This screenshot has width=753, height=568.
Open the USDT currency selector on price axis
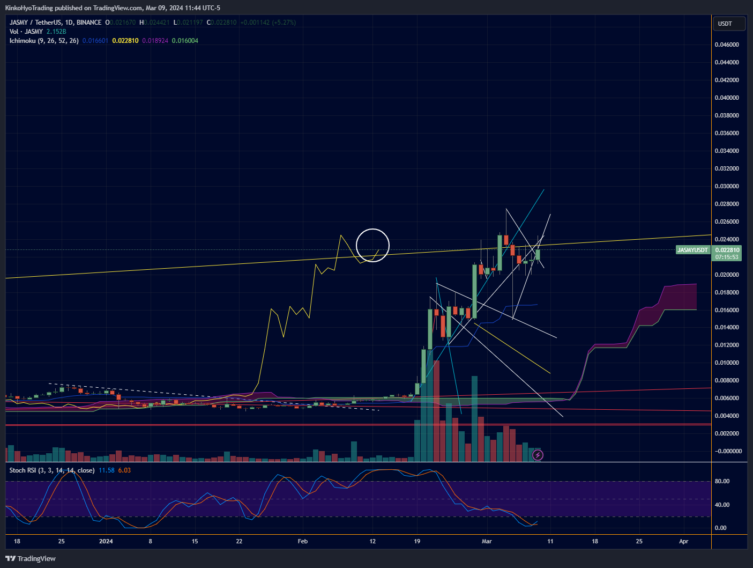730,24
